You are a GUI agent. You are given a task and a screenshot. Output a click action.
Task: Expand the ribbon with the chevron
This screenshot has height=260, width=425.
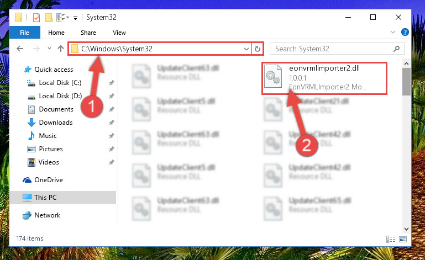click(392, 32)
